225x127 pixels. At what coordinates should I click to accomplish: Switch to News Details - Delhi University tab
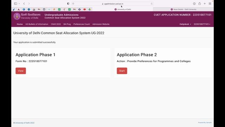point(184,10)
